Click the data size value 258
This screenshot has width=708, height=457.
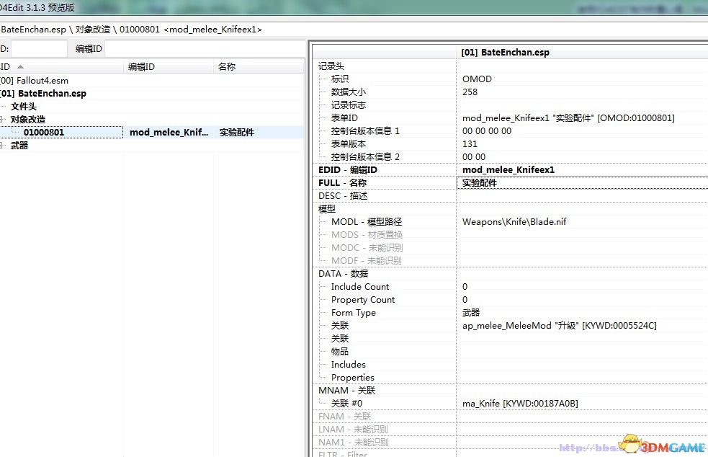[470, 92]
